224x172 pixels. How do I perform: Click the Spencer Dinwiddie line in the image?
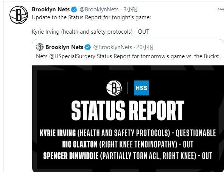click(x=128, y=156)
